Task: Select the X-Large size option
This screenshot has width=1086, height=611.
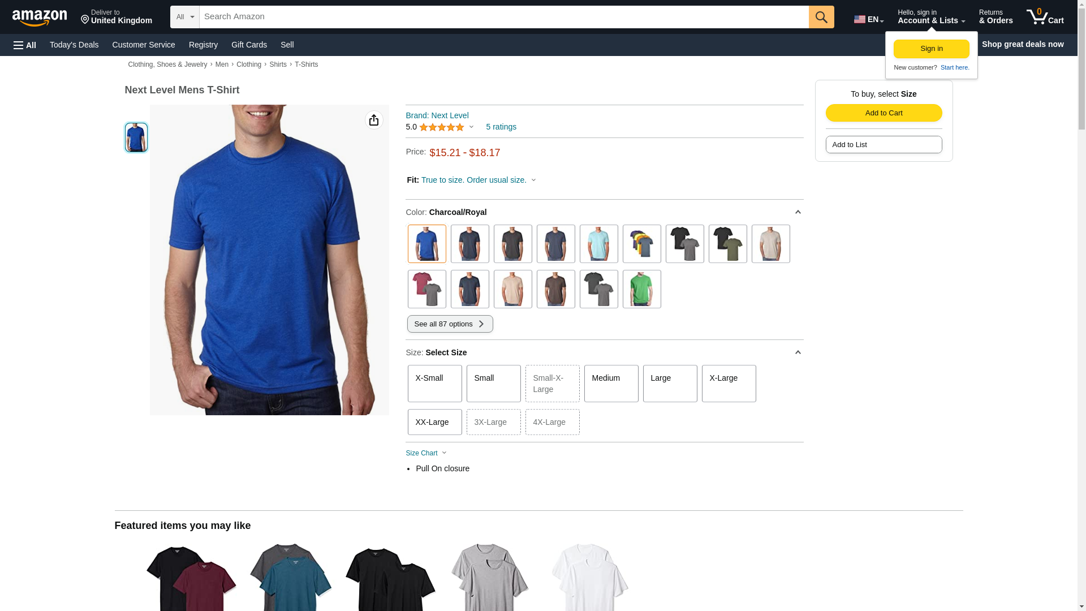Action: pos(729,384)
